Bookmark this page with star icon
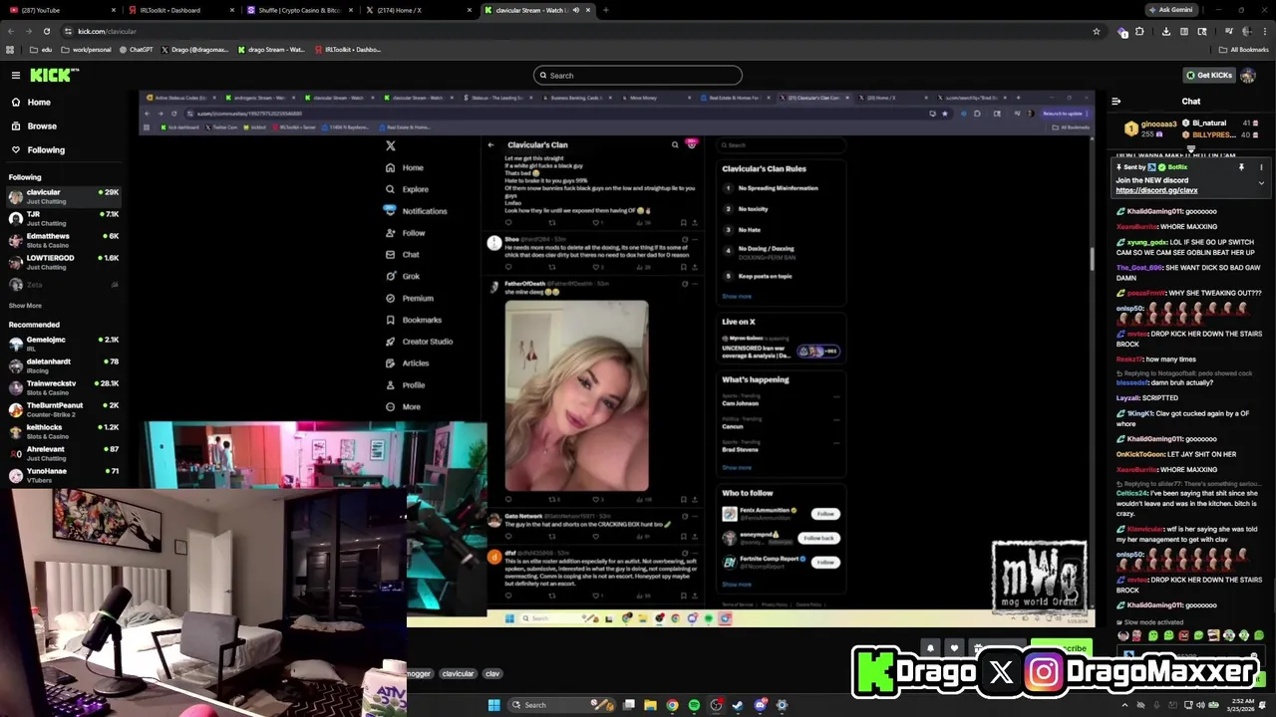 (x=1097, y=31)
